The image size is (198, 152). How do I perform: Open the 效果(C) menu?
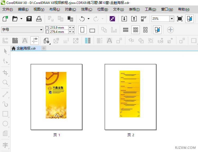click(86, 9)
